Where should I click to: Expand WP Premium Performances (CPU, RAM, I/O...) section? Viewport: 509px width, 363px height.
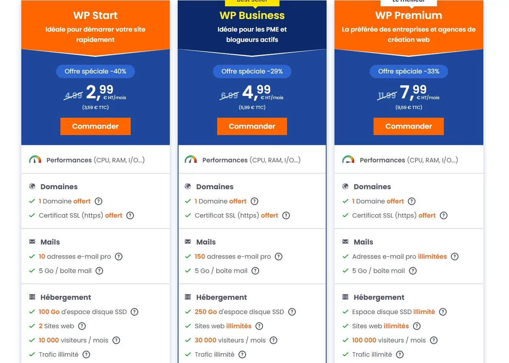(409, 160)
